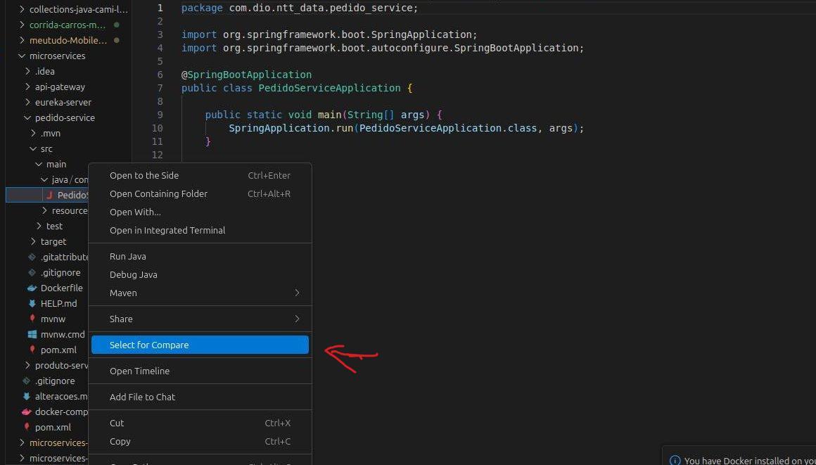Click the Dockerfile whale icon
Image resolution: width=816 pixels, height=465 pixels.
tap(32, 288)
